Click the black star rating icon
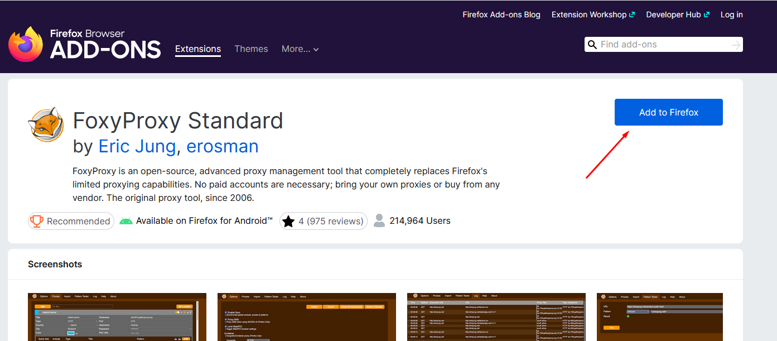The width and height of the screenshot is (777, 341). 288,222
